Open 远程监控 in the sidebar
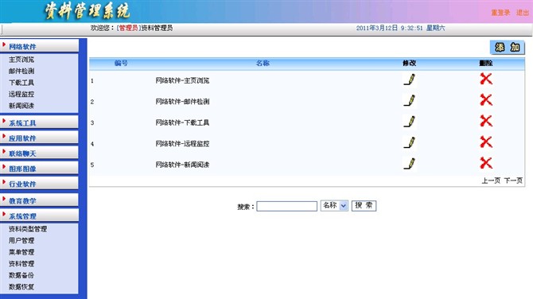Viewport: 533px width, 299px height. [21, 94]
